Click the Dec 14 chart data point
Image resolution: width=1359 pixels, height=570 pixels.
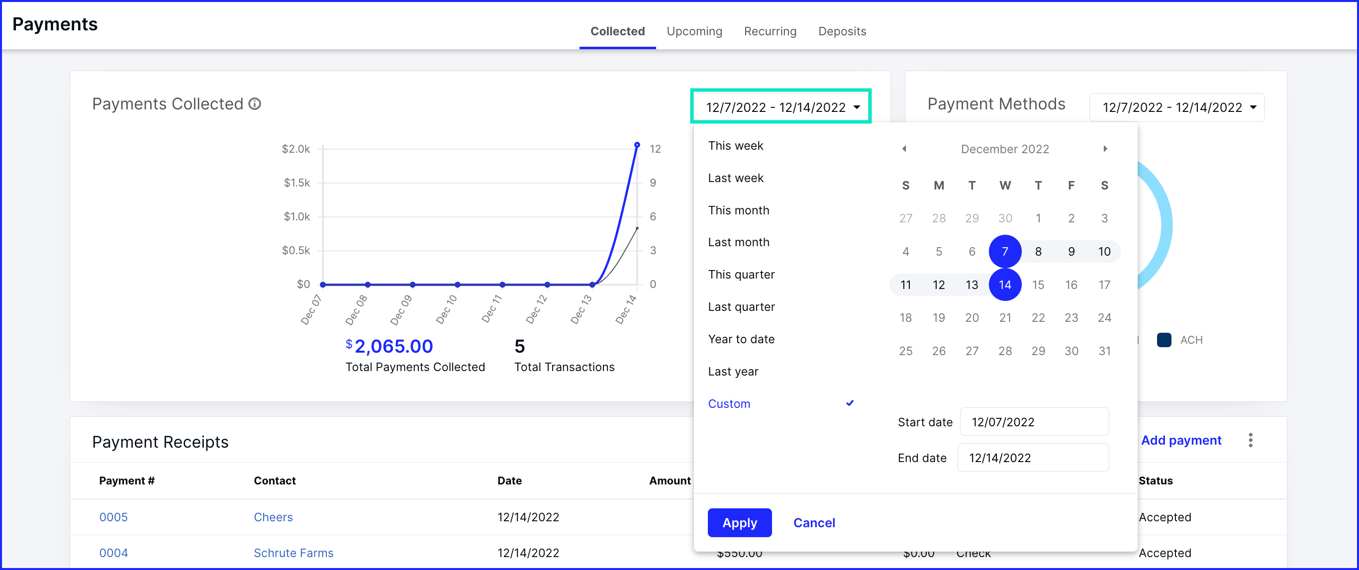pos(637,144)
